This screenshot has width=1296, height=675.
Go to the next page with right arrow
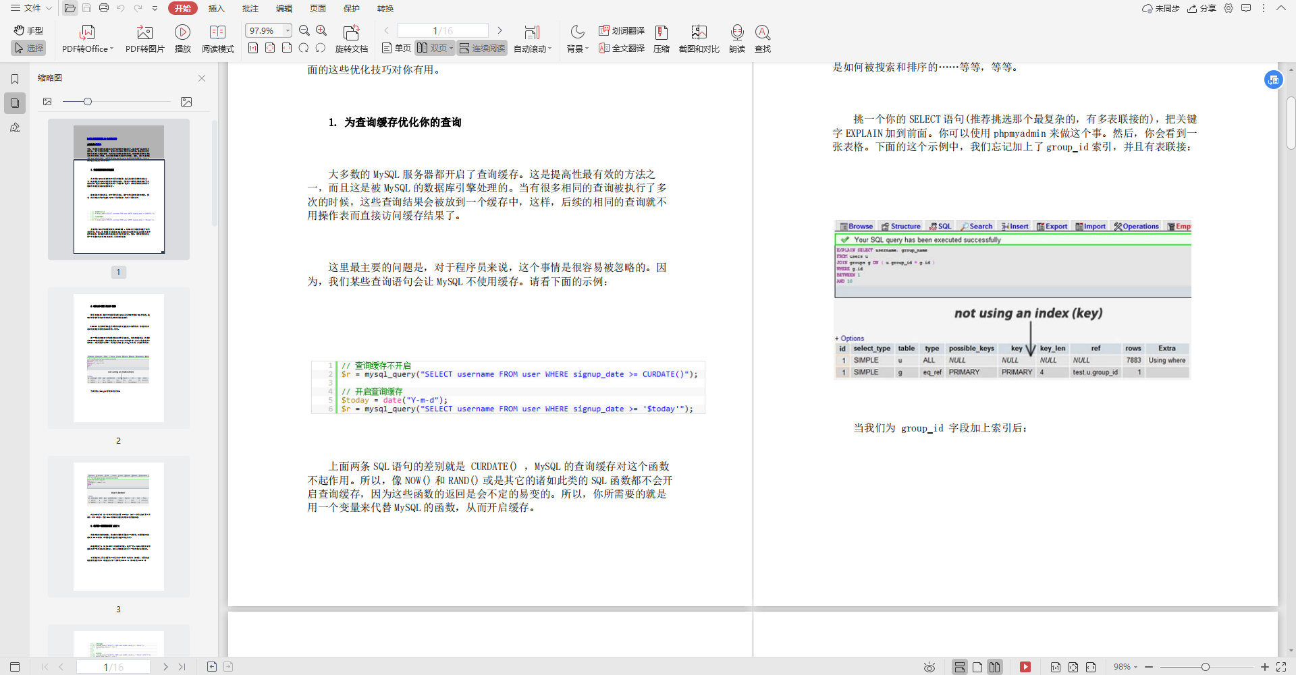500,30
